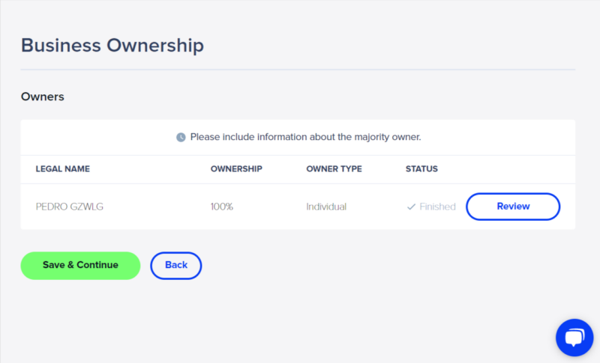Select the OWNER TYPE column header
Screen dimensions: 600x363
click(x=334, y=169)
